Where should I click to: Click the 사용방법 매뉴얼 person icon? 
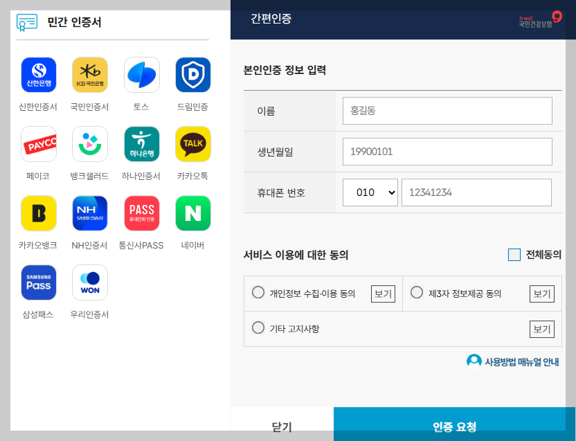point(474,361)
